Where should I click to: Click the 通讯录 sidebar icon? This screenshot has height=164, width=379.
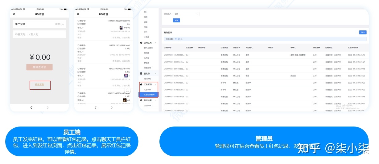(141, 74)
